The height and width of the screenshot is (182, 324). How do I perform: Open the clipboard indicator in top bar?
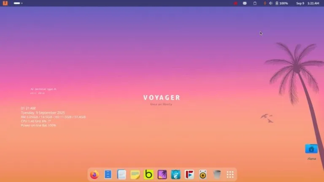tap(255, 3)
